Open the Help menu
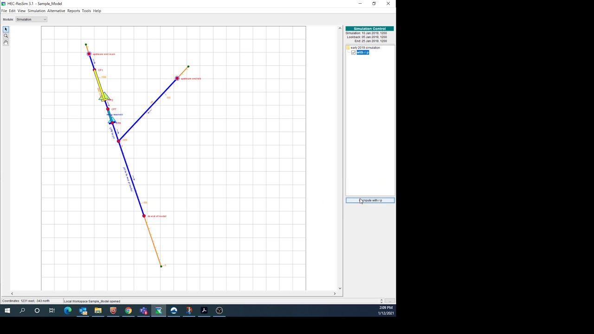Viewport: 594px width, 334px height. [97, 11]
